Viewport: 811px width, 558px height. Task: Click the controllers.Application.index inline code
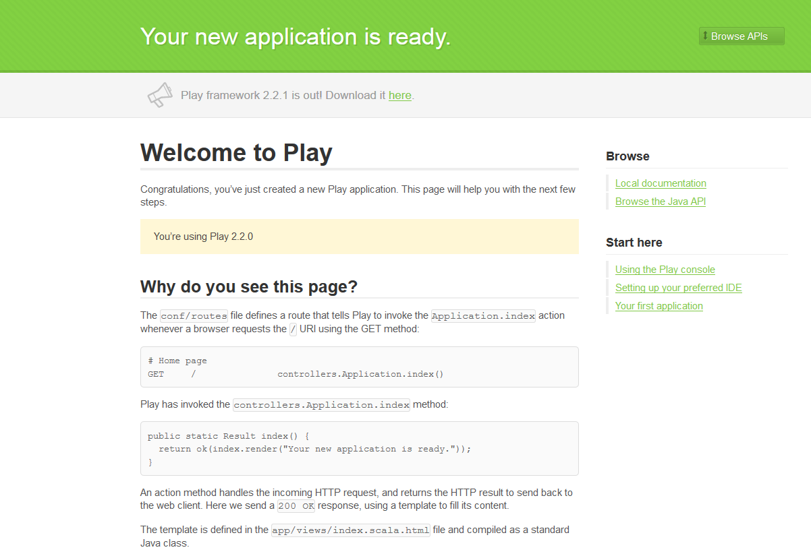[x=321, y=405]
